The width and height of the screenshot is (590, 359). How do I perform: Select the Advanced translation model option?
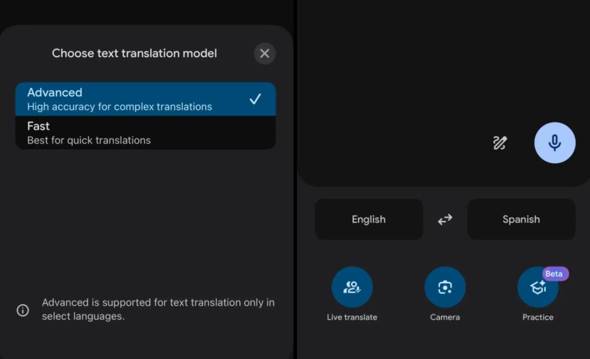120,99
